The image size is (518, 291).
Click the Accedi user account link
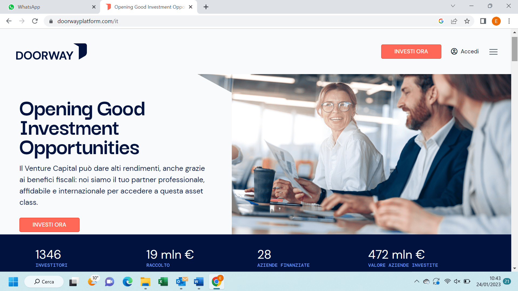point(465,51)
